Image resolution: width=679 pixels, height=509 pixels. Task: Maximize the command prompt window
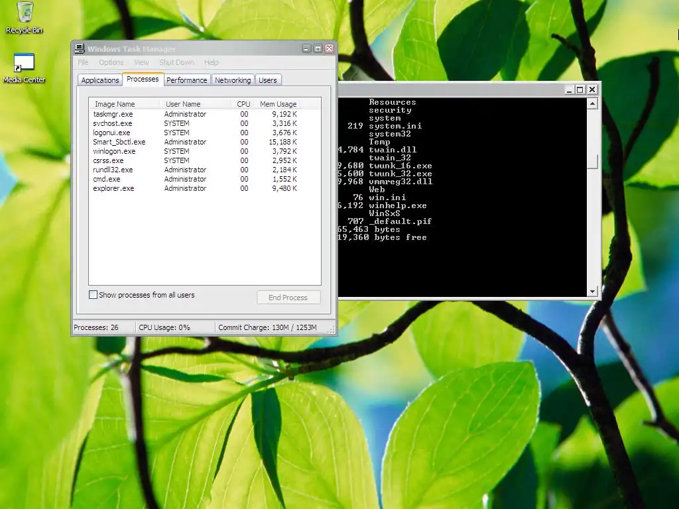coord(580,89)
